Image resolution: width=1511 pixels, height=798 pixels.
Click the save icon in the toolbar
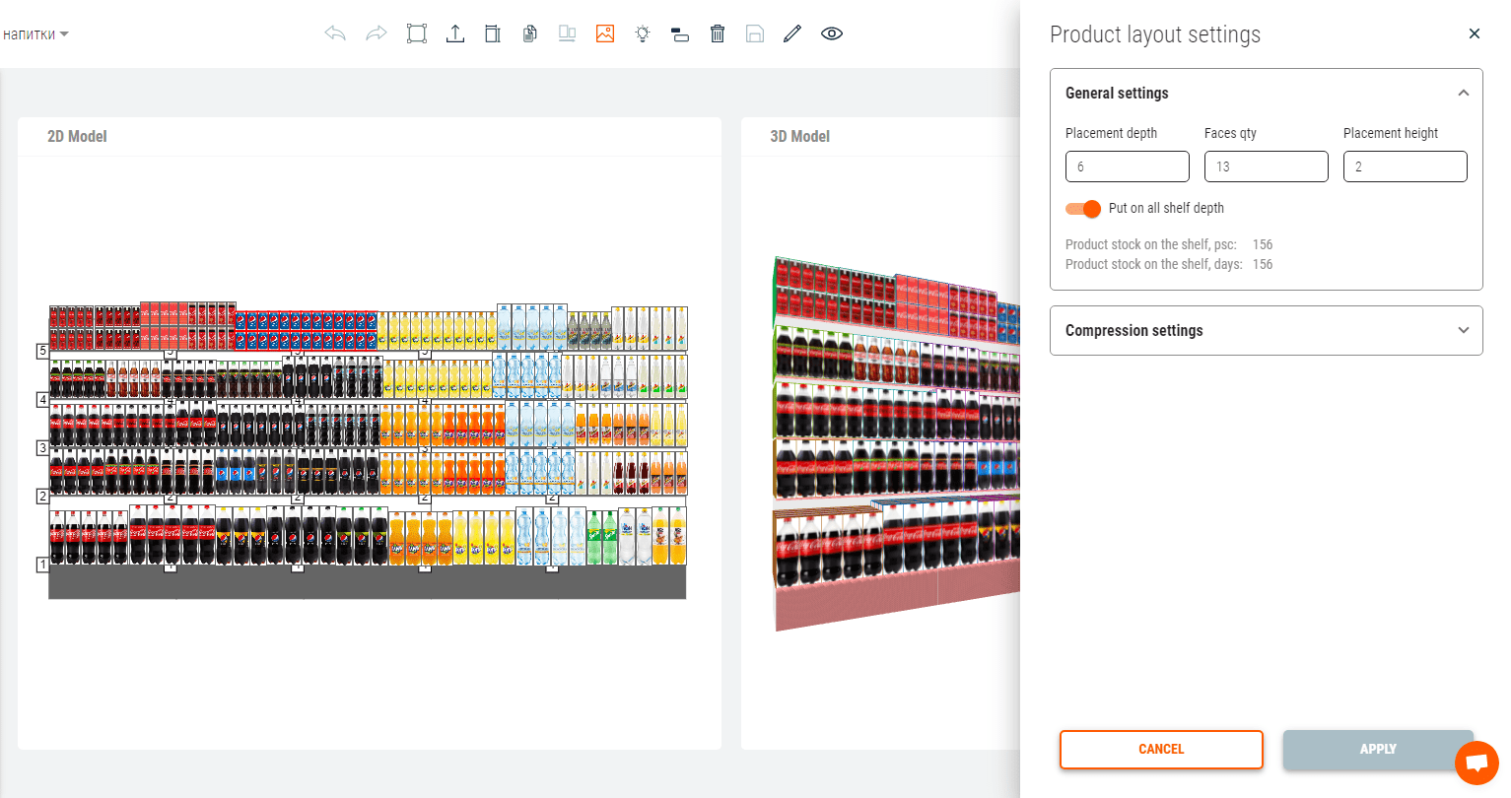754,33
